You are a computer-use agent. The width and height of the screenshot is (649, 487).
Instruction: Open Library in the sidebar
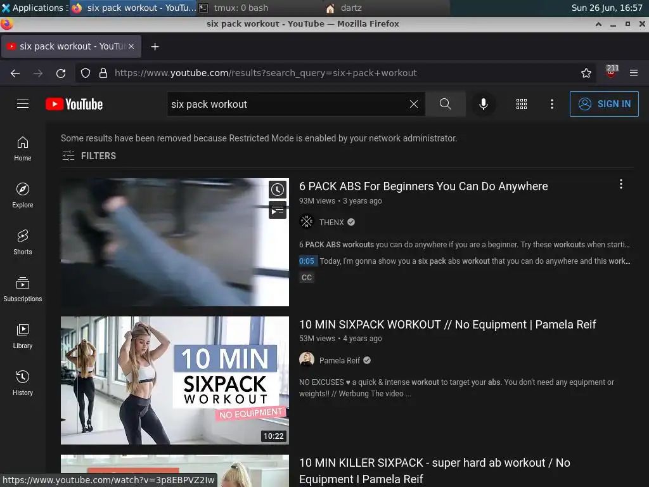click(x=23, y=336)
